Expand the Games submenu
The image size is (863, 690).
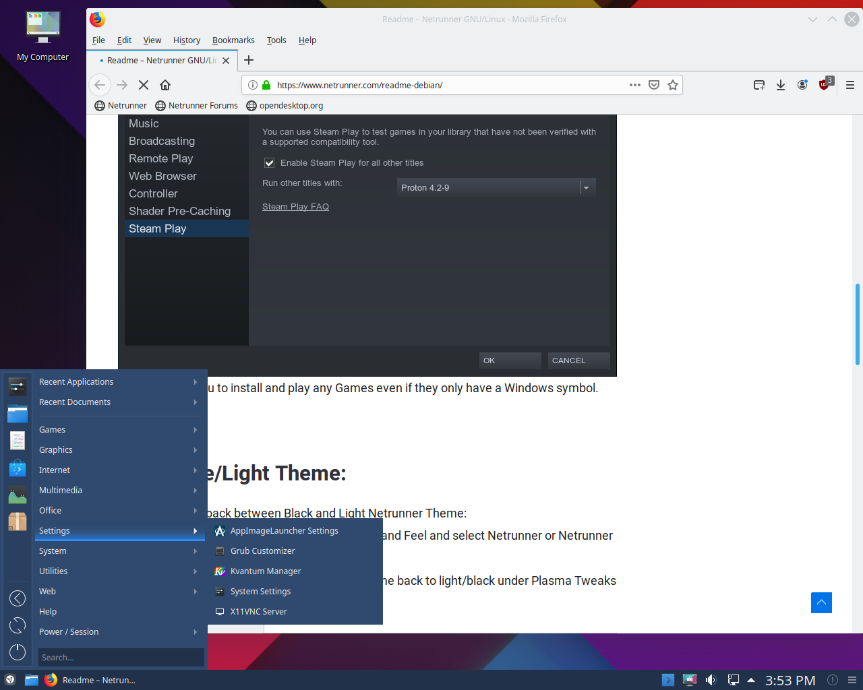(119, 429)
